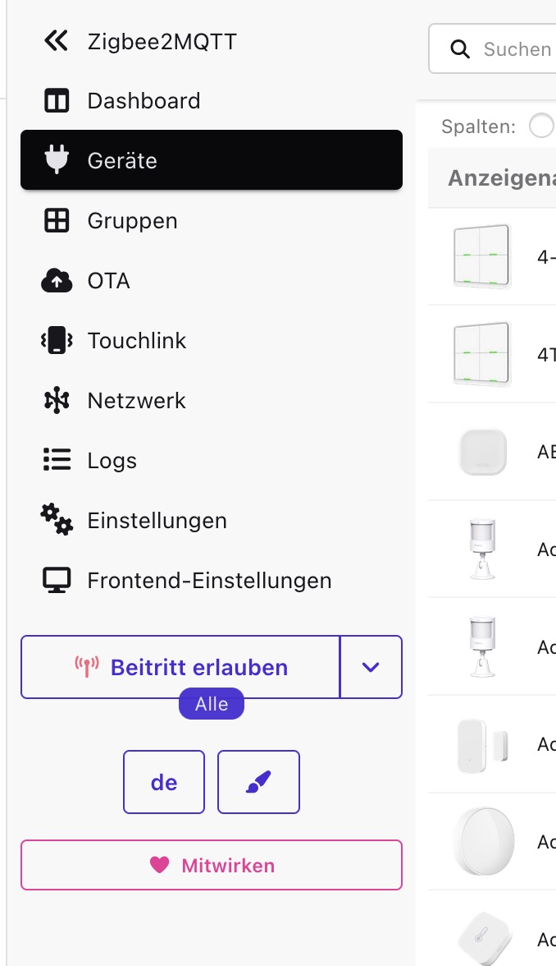The width and height of the screenshot is (556, 966).
Task: Click the Einstellungen gears icon
Action: (57, 520)
